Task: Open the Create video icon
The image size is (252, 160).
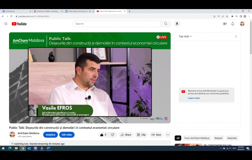Action: tap(225, 24)
